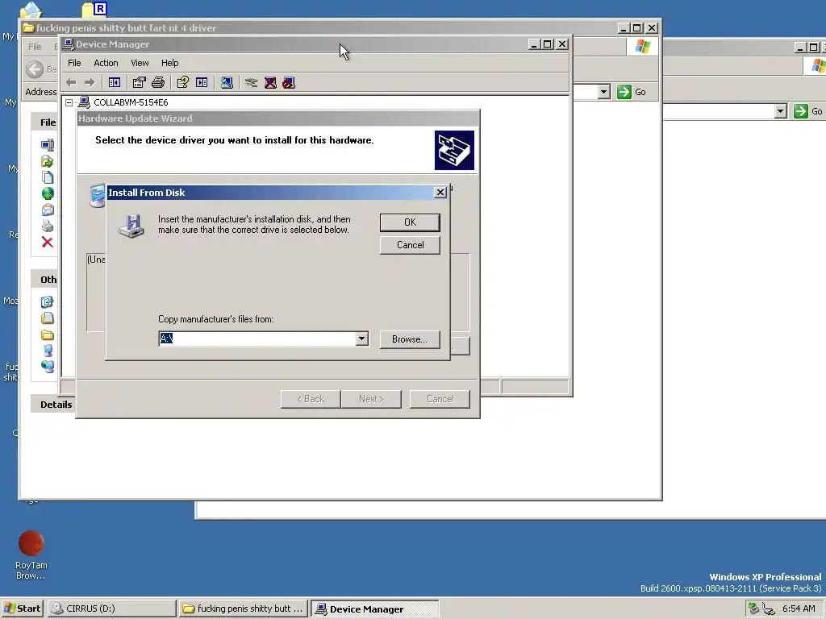
Task: Collapse the Other Places panel header in Explorer
Action: (x=44, y=280)
